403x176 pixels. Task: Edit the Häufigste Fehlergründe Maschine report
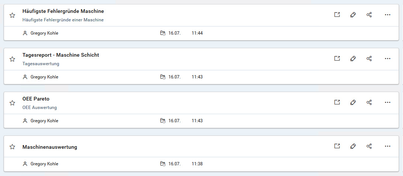pyautogui.click(x=353, y=15)
